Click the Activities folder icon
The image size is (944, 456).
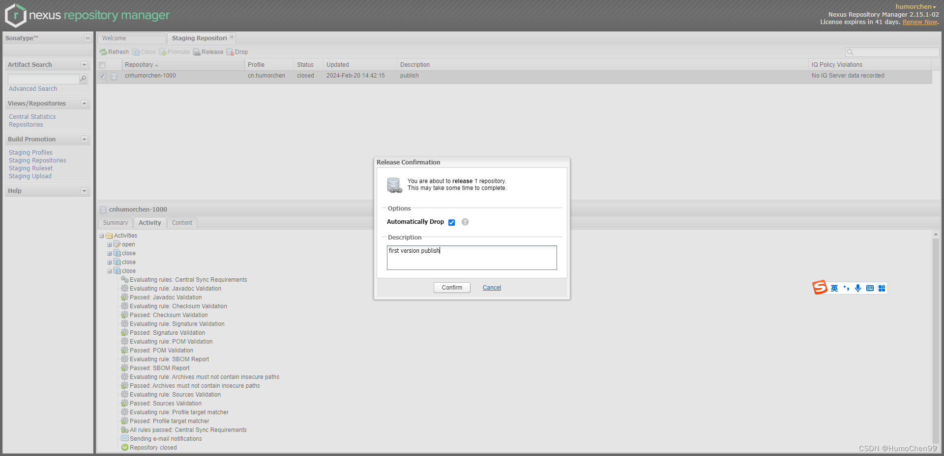[x=109, y=236]
